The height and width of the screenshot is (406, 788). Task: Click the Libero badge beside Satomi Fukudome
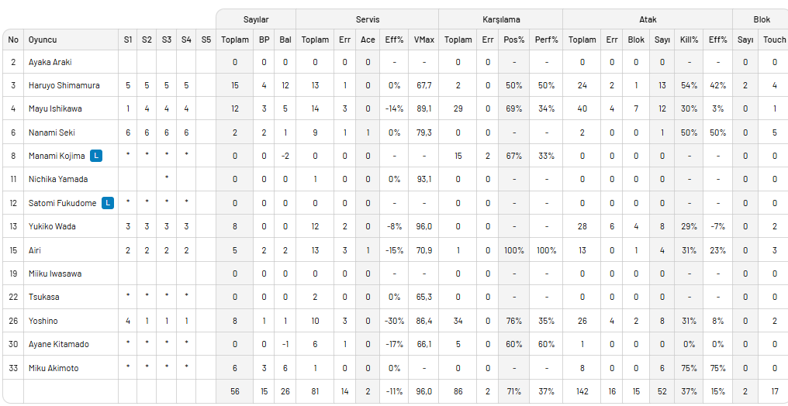click(108, 203)
